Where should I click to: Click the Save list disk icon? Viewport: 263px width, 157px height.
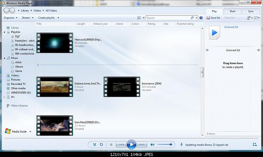tap(208, 18)
